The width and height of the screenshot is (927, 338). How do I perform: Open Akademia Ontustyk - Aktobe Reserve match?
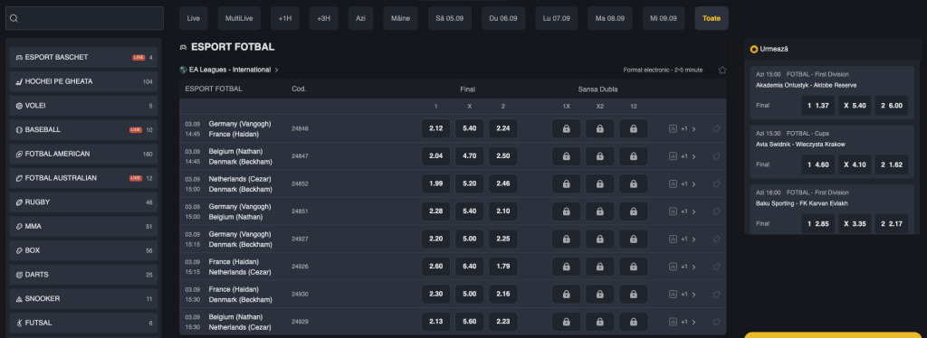[x=806, y=85]
